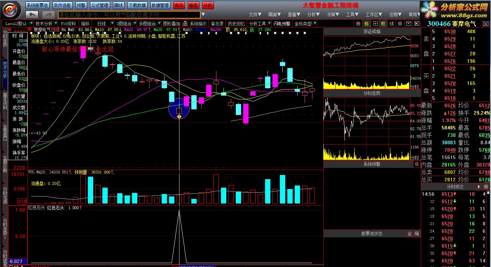Expand the 坐标类型 dropdown arrow
Screen dimensions: 491x267
pos(315,24)
